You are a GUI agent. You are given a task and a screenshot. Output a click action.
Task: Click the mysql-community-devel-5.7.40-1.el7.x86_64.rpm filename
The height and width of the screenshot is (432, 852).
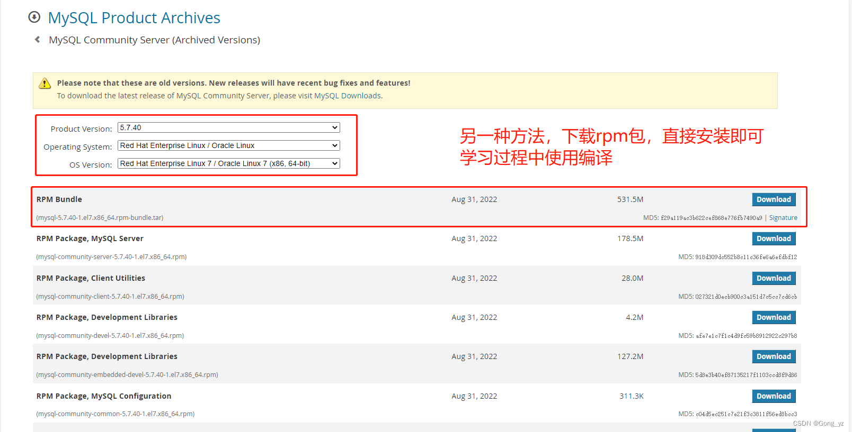point(110,336)
